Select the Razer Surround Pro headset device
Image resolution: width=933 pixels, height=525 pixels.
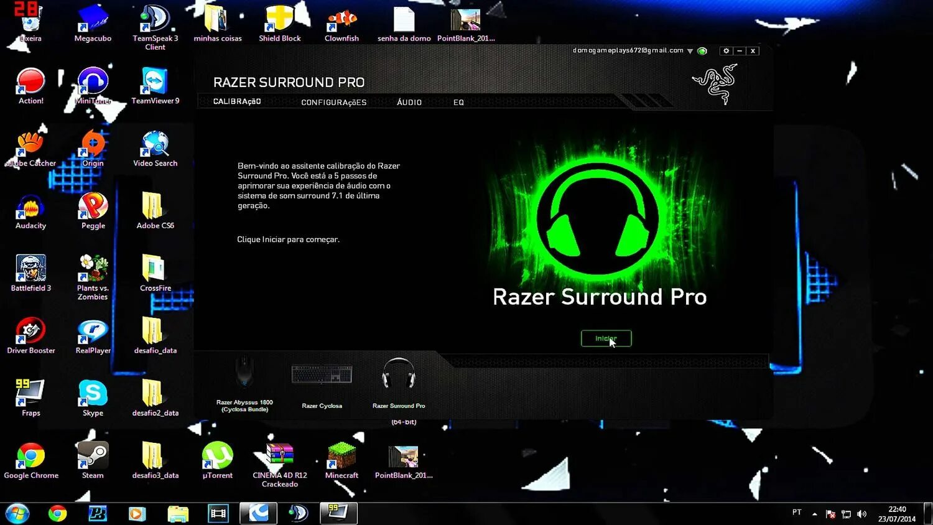(x=399, y=383)
